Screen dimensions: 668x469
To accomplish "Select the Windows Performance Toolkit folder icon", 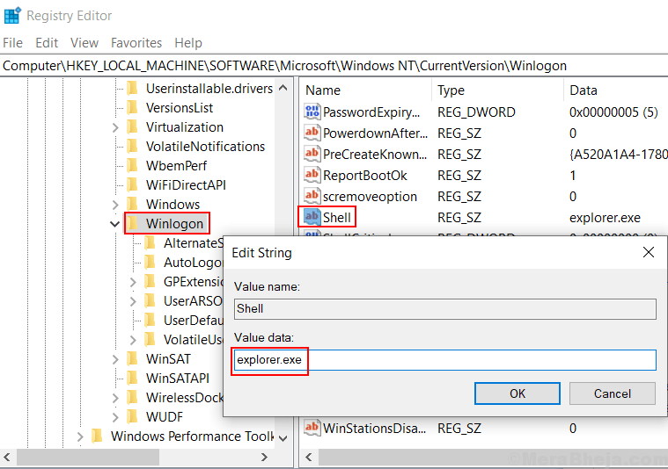I will [97, 437].
